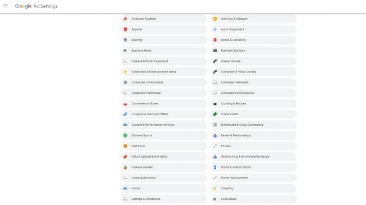Open the Computer & Video Games interest
Viewport: 366px width, 205px height.
click(253, 72)
